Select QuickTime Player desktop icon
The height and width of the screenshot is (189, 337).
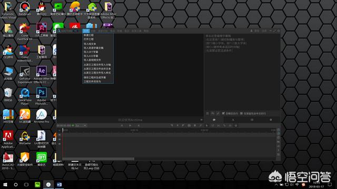pyautogui.click(x=25, y=97)
